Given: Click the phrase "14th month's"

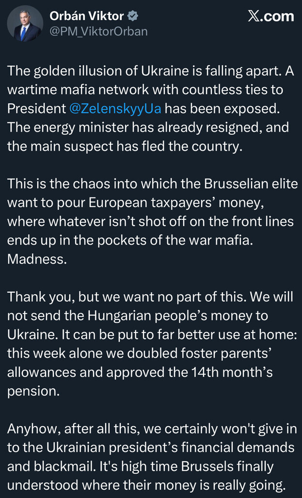Looking at the screenshot, I should click(x=236, y=372).
